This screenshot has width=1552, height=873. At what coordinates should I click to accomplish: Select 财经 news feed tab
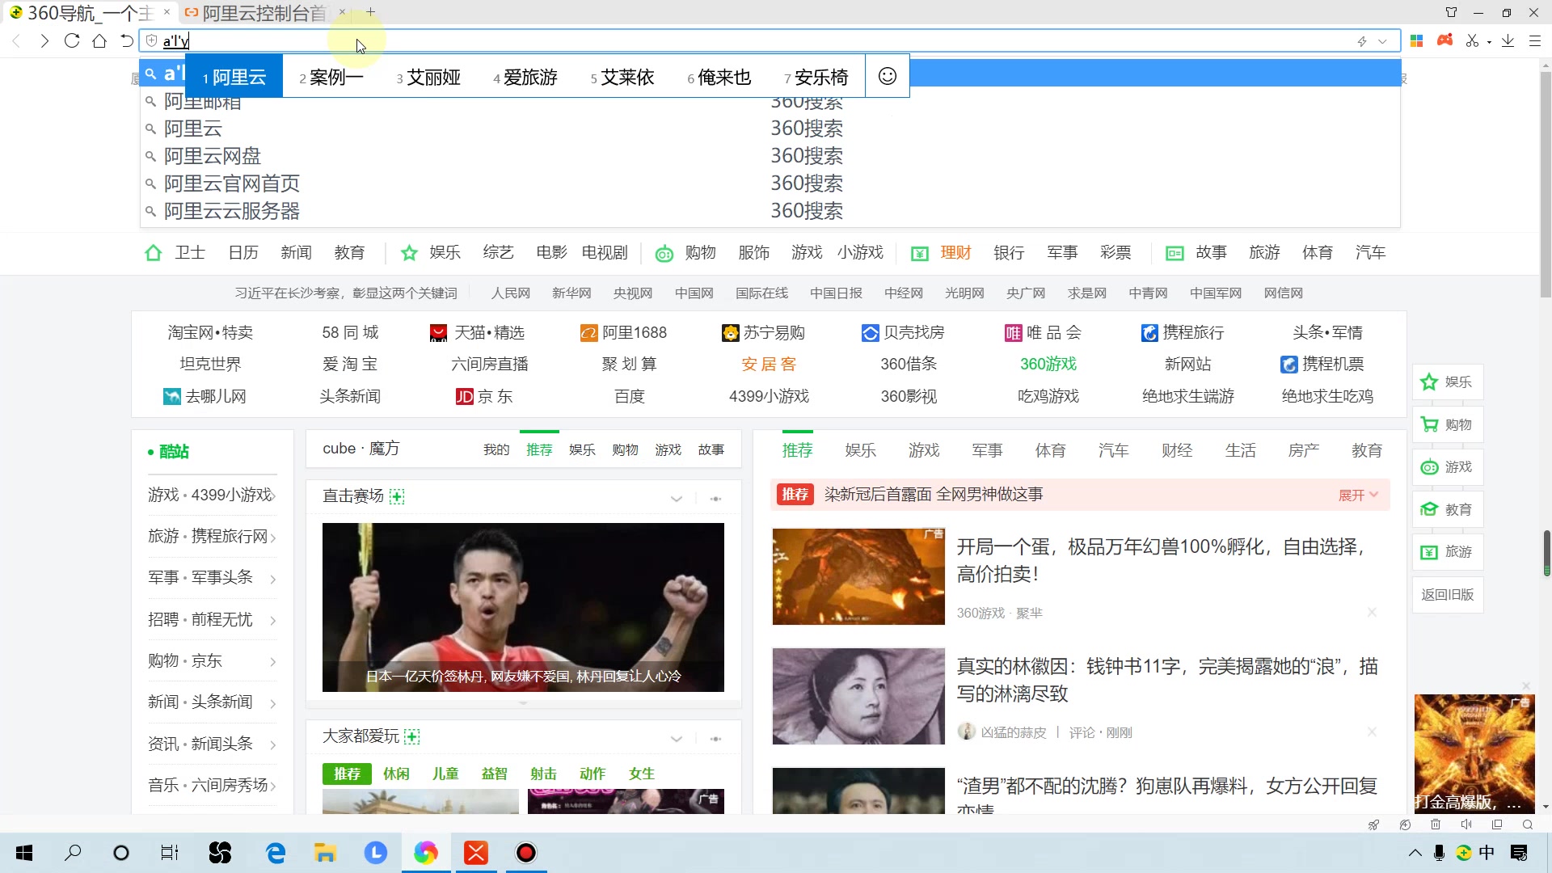[x=1177, y=450]
